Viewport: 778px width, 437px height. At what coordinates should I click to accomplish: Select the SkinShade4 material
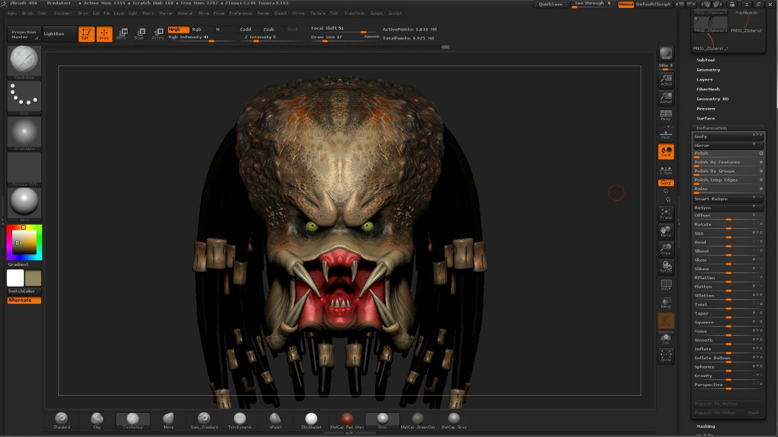tap(311, 421)
